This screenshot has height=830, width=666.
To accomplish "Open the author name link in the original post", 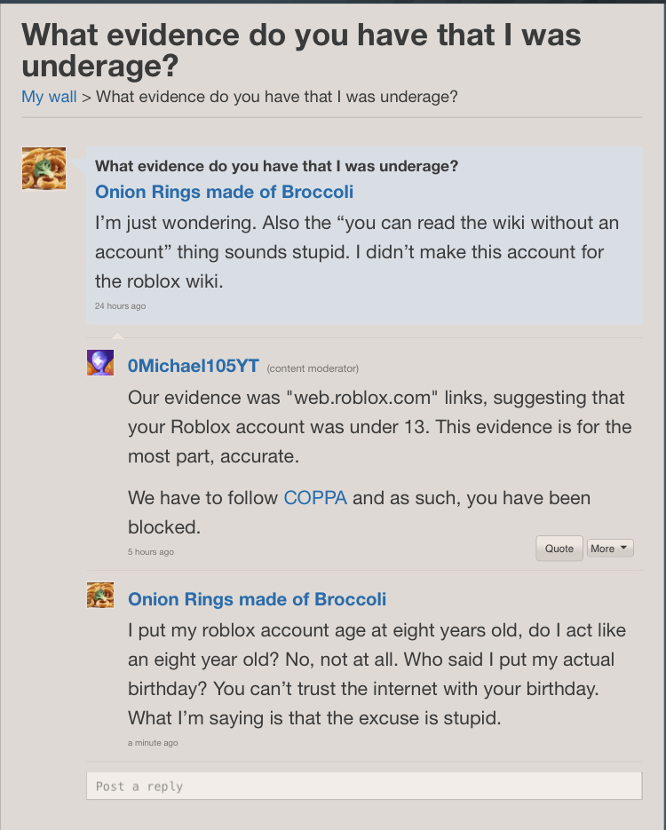I will point(224,192).
